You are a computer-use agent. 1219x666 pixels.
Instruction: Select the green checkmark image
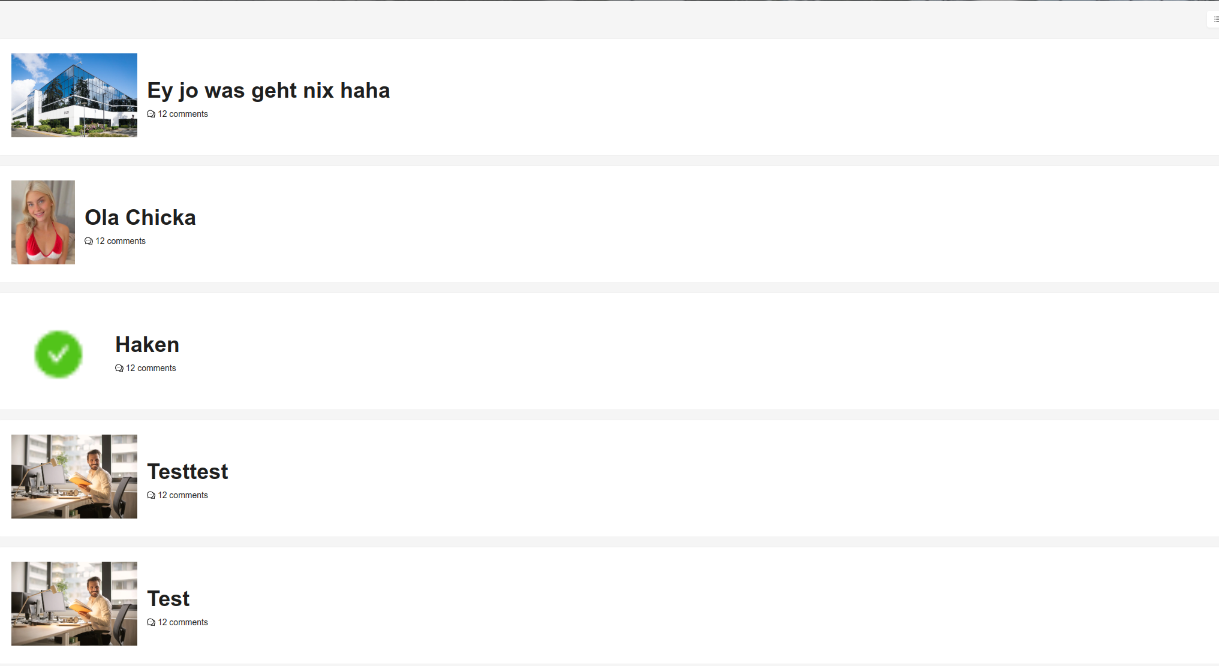tap(58, 354)
